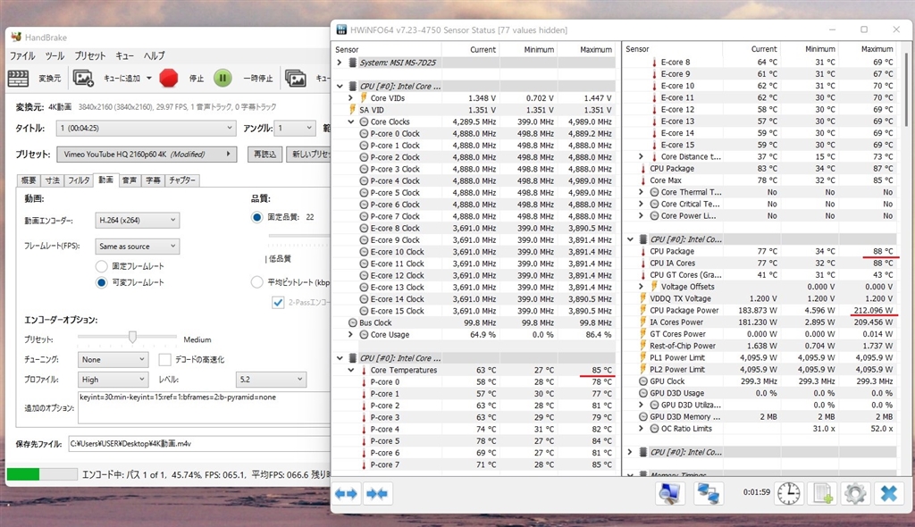Click the Bus Clock circle icon
This screenshot has height=527, width=915.
352,322
